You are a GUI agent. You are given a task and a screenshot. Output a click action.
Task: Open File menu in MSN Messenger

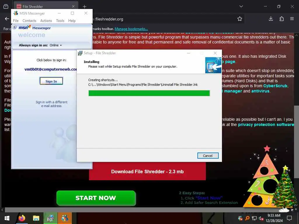point(16,21)
